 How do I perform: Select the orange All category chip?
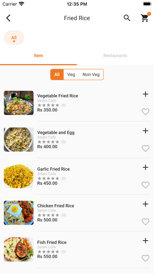coord(14,38)
